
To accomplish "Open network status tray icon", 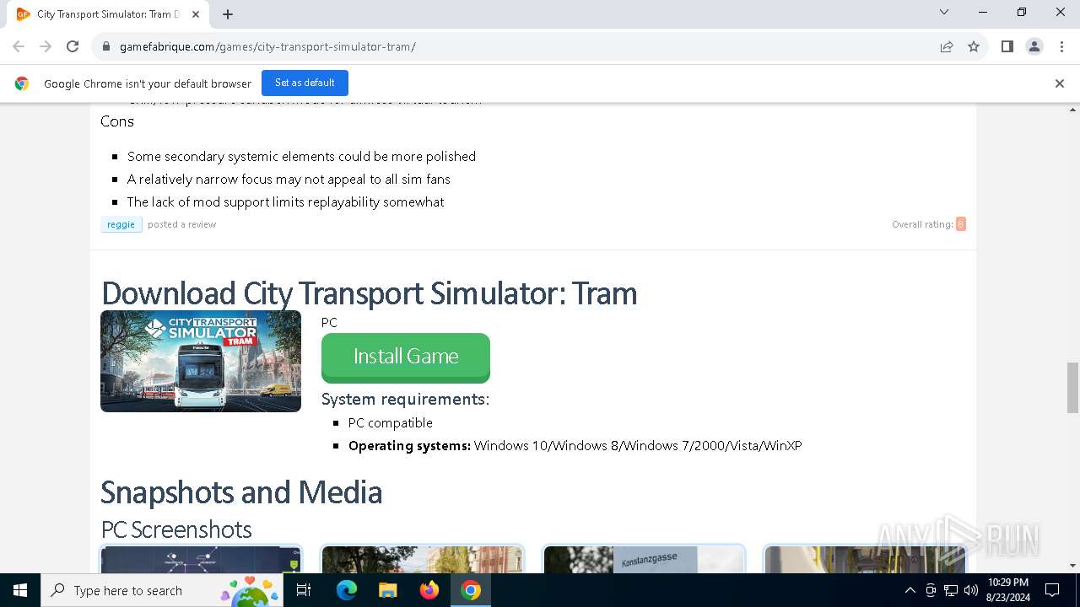I will pos(951,590).
